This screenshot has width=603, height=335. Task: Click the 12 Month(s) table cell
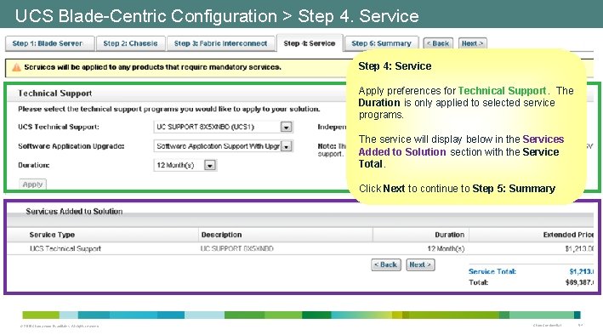point(446,248)
